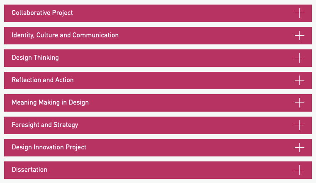Screen dimensions: 316x183
Task: Choose the Foresight and Strategy label
Action: tap(45, 125)
